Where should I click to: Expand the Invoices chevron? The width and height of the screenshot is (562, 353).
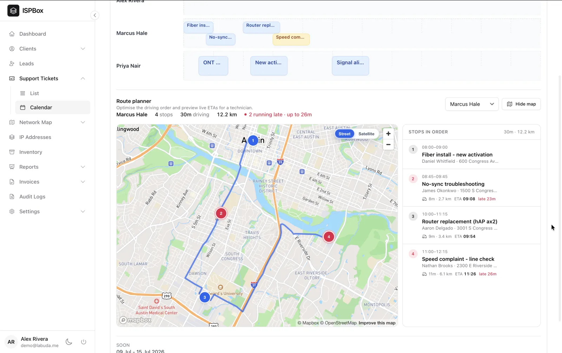(x=83, y=182)
